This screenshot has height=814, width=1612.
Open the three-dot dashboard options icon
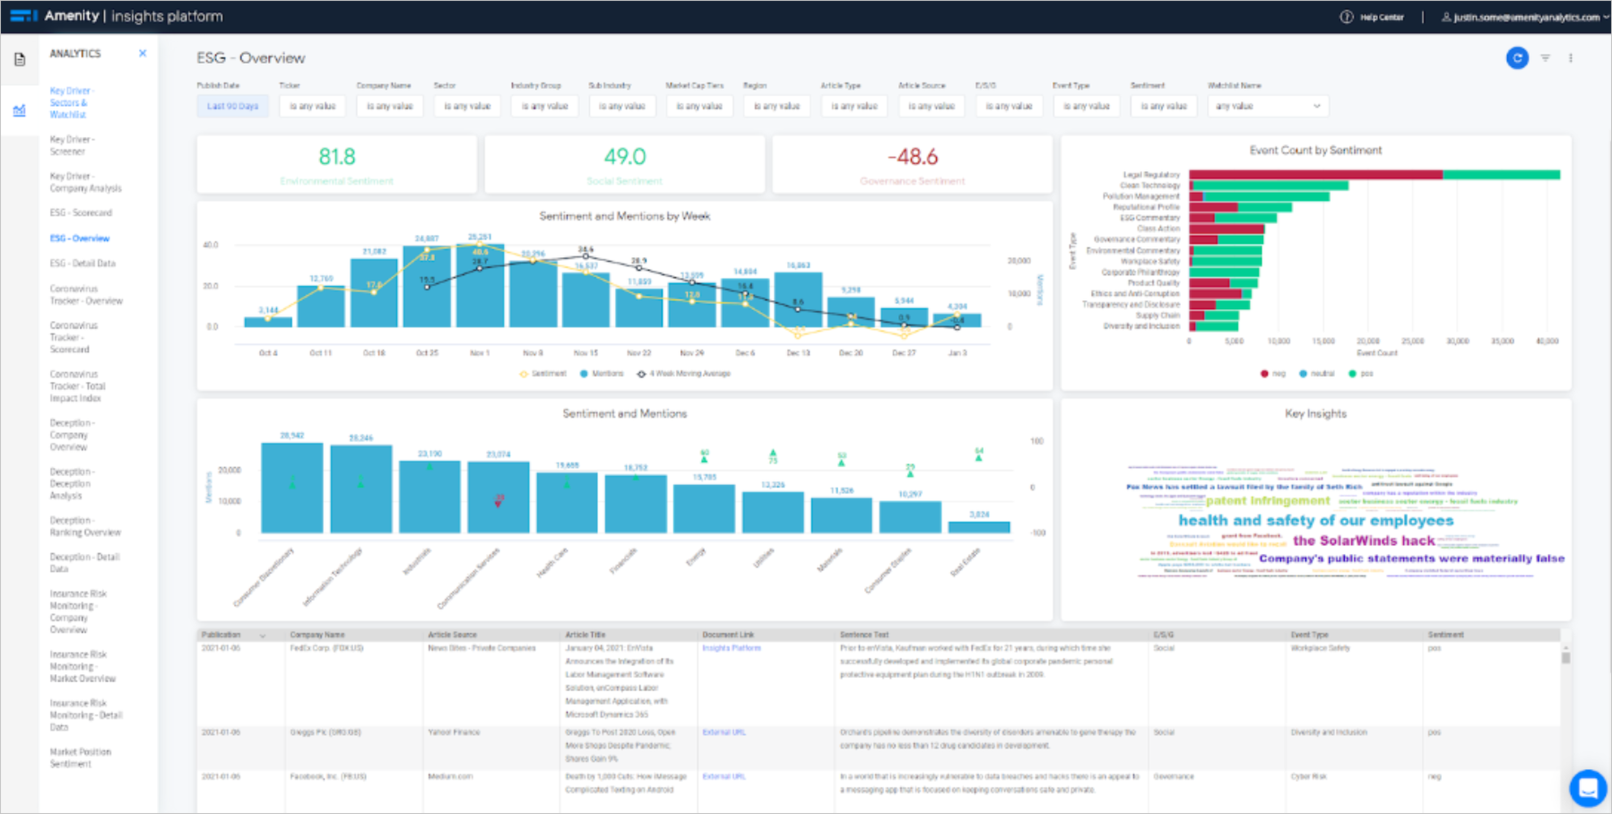[x=1570, y=57]
